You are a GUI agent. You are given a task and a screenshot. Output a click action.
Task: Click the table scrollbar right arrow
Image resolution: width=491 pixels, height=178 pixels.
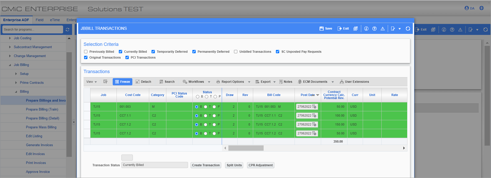[x=404, y=148]
